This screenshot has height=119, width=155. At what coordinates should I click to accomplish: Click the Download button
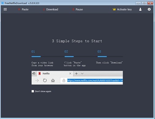pos(51,9)
